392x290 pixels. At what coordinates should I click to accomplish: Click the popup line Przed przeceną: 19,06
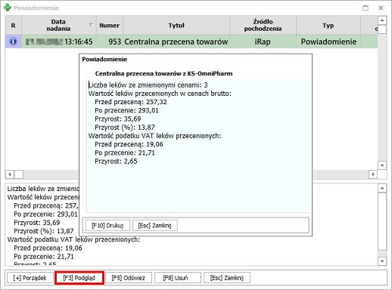(129, 144)
